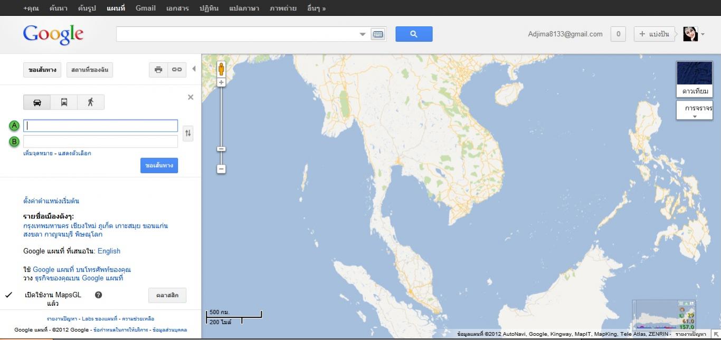The width and height of the screenshot is (721, 340).
Task: Click the Google logo
Action: pyautogui.click(x=53, y=35)
